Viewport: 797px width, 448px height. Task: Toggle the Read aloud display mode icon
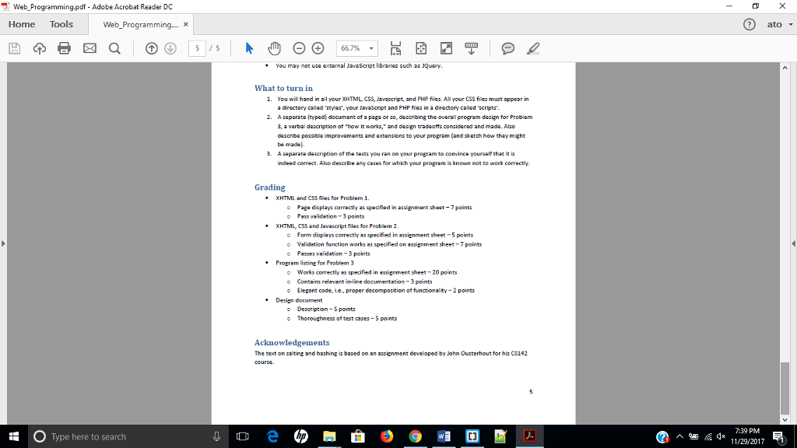click(471, 47)
